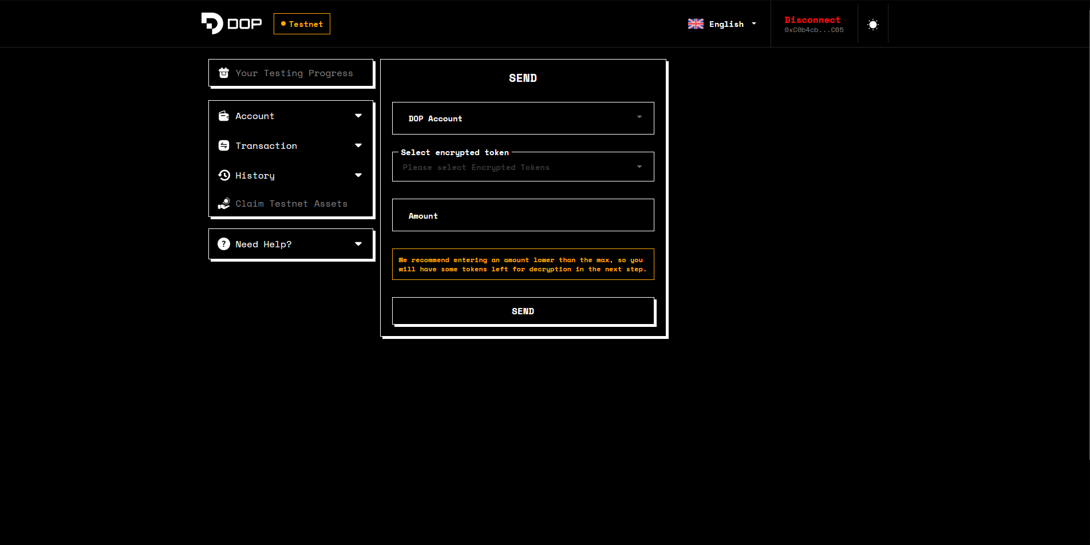Click the Transaction swap icon

click(x=224, y=145)
